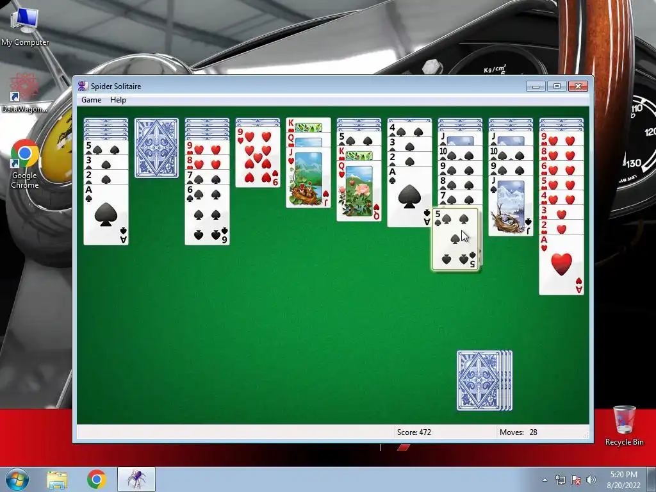The image size is (656, 492).
Task: Click the 8 of hearts in third column
Action: click(x=207, y=162)
